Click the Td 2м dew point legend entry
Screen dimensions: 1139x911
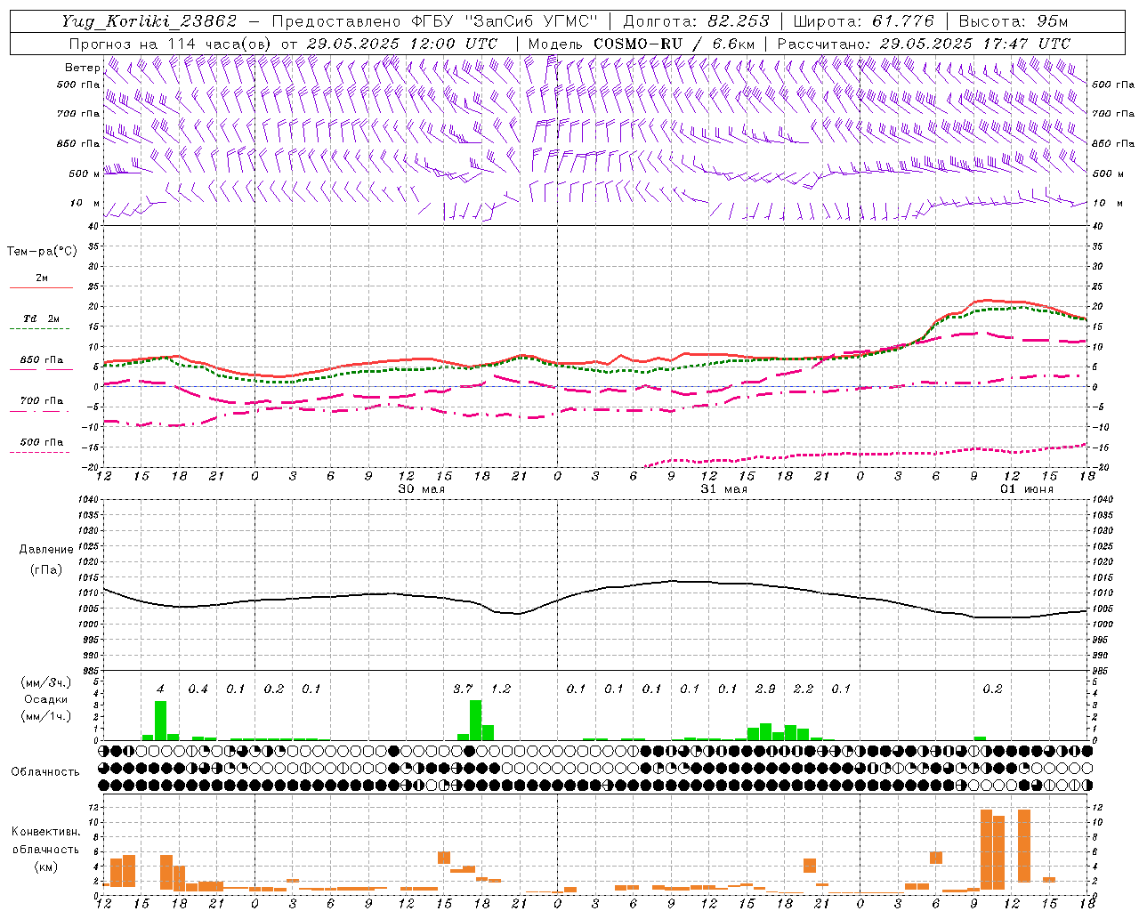[x=42, y=318]
